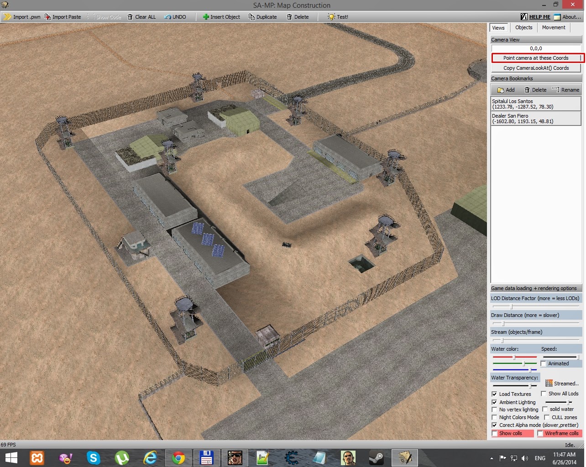
Task: Enable Wireframe colls checkbox
Action: point(540,433)
